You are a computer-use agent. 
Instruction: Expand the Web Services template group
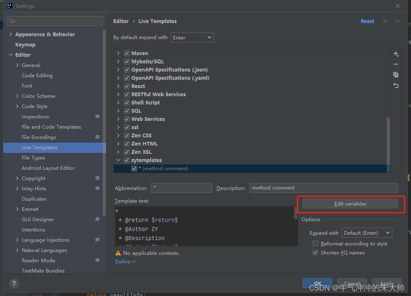pyautogui.click(x=119, y=119)
